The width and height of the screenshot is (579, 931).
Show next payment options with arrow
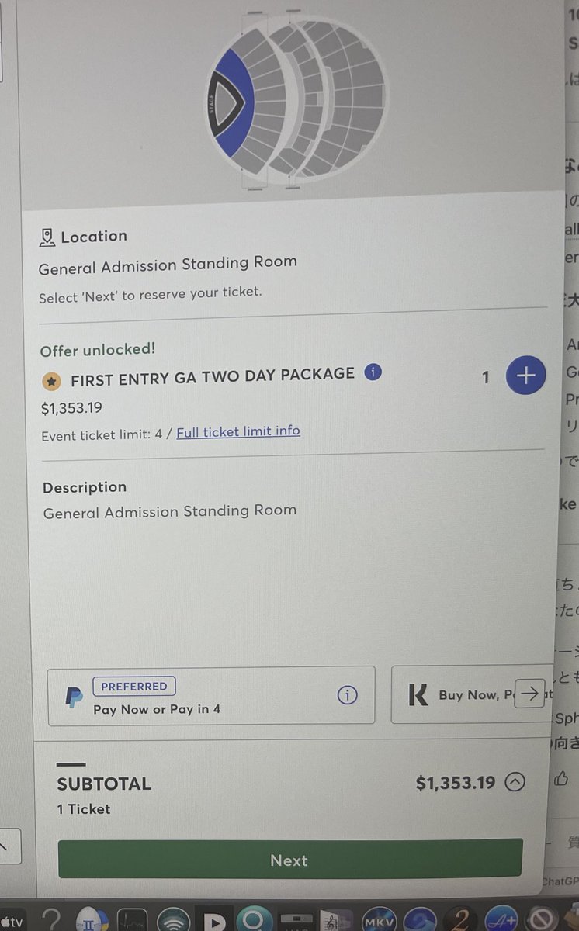click(x=530, y=694)
